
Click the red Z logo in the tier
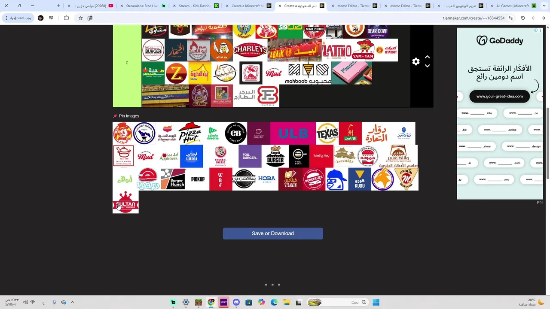(x=177, y=73)
